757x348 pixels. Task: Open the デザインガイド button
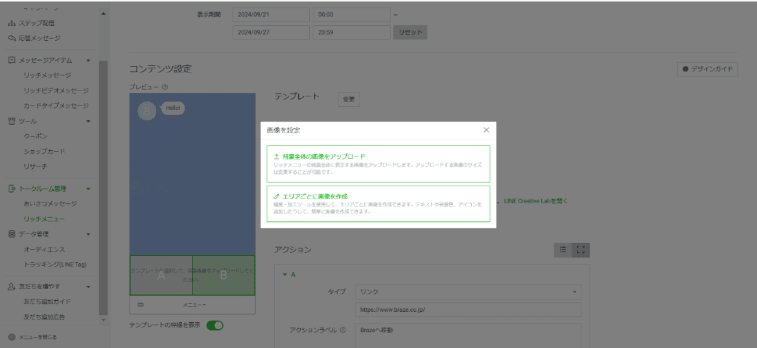coord(707,69)
